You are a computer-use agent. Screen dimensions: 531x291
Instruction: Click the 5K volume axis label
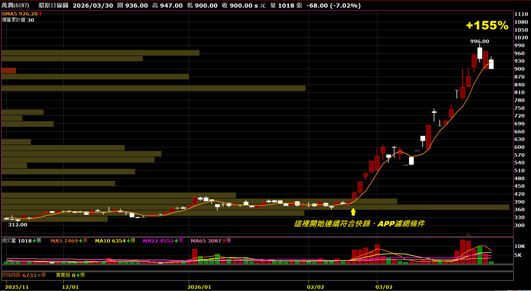point(518,255)
